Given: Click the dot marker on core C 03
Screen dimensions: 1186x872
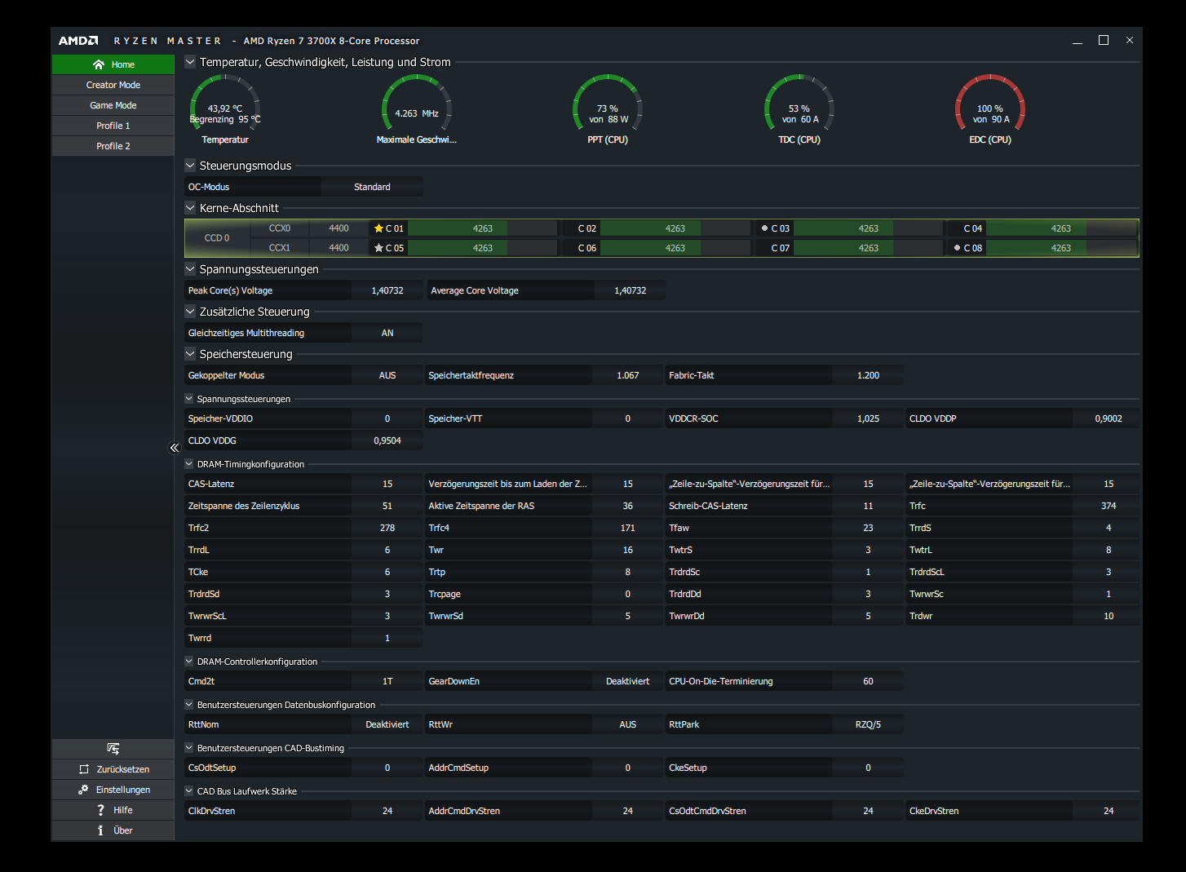Looking at the screenshot, I should (x=764, y=228).
